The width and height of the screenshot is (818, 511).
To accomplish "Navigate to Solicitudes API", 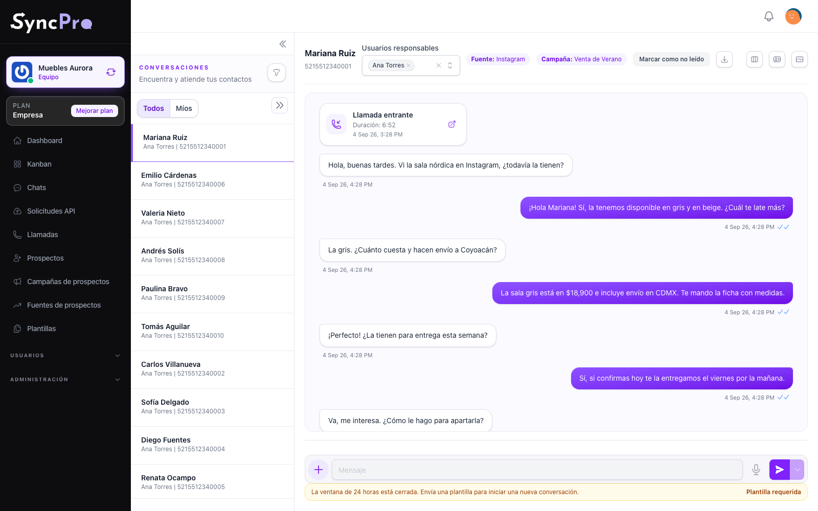I will pyautogui.click(x=65, y=211).
